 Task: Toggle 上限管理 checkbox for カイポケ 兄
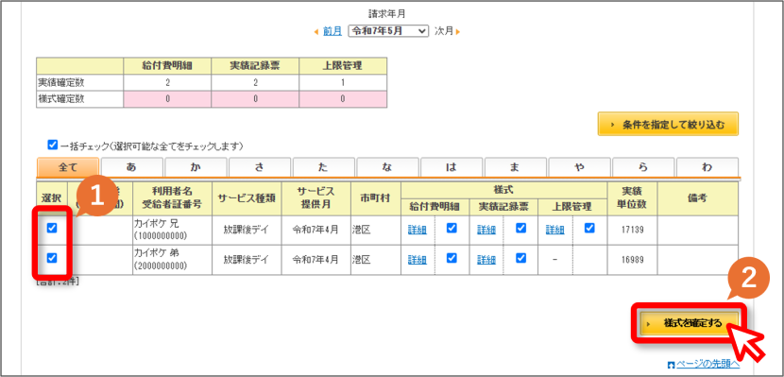point(589,228)
